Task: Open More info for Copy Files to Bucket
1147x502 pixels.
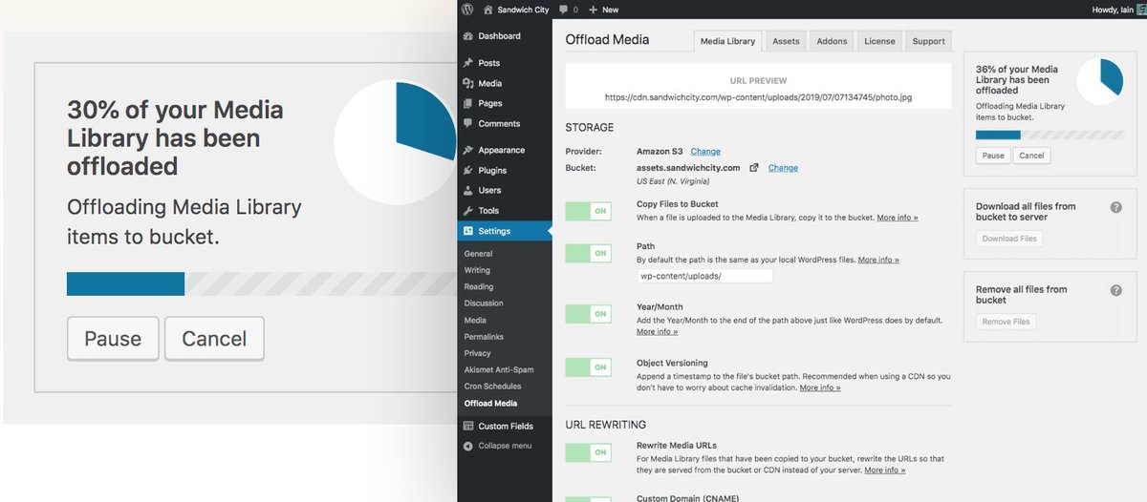Action: point(897,218)
